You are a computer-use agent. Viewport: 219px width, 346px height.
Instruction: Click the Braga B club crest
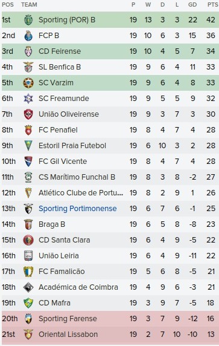tap(28, 224)
